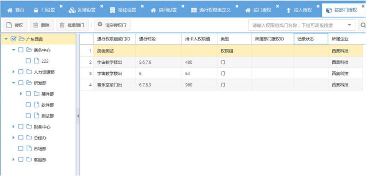Screen dimensions: 366x176
Task: Select the 胡俊测试 row
Action: pyautogui.click(x=221, y=51)
